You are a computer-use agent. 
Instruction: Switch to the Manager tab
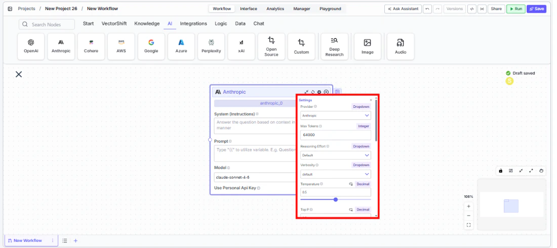(302, 9)
